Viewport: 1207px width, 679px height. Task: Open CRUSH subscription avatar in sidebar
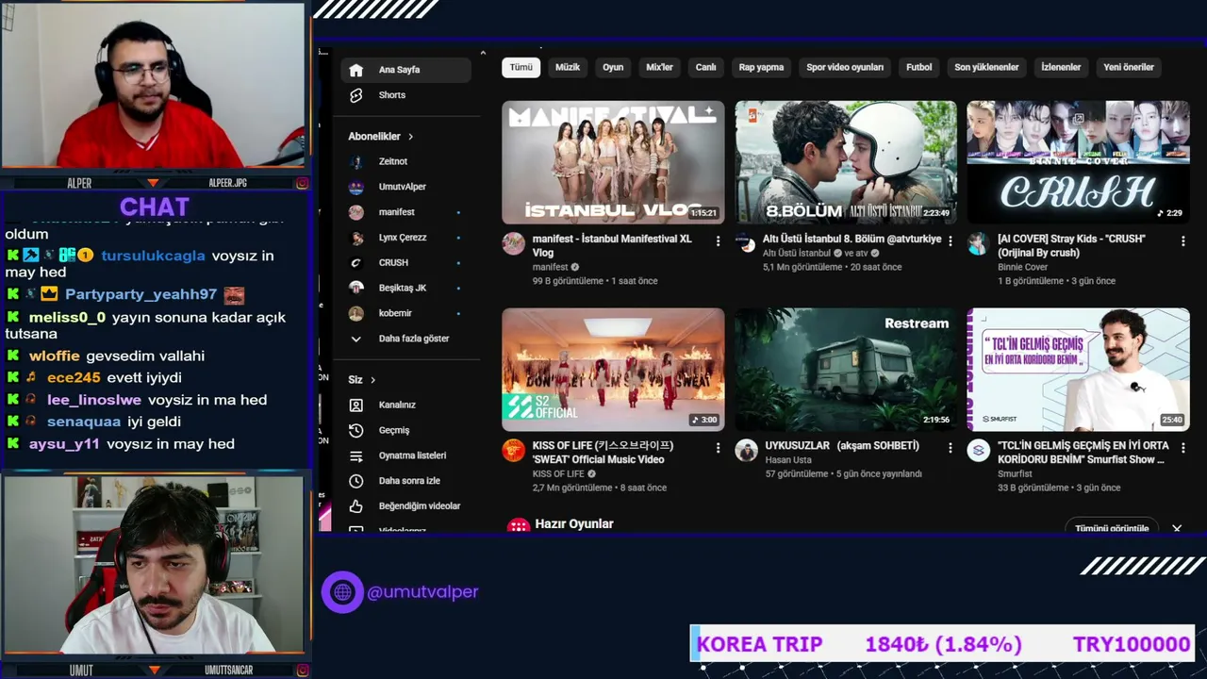pyautogui.click(x=355, y=262)
